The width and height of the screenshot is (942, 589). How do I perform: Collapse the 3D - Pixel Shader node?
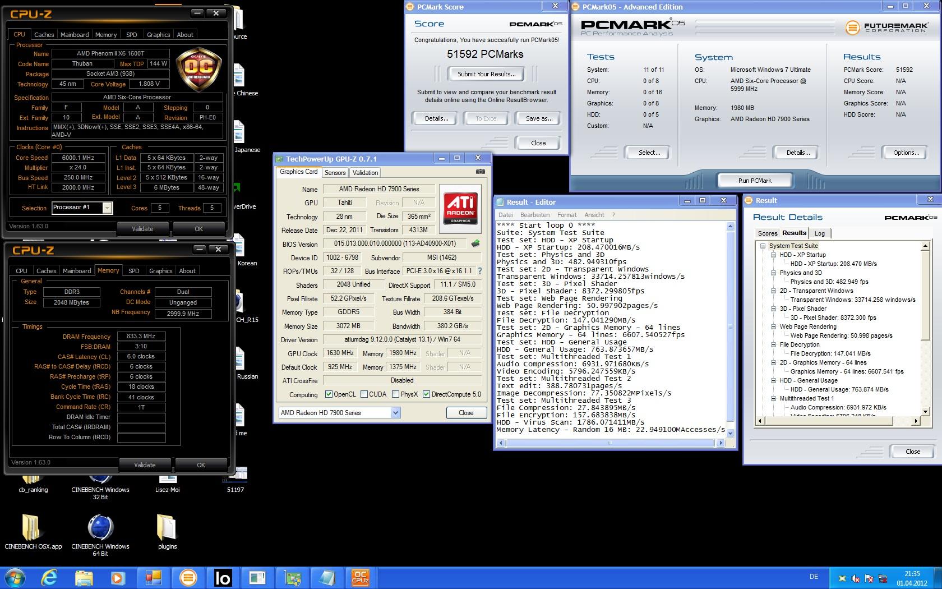[773, 309]
